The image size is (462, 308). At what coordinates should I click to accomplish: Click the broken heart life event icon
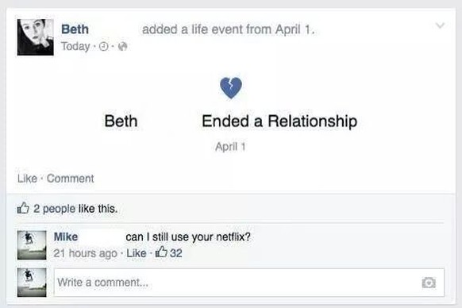point(231,88)
